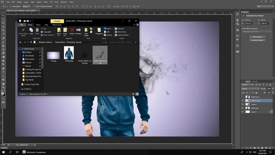Toggle the Auto-Select checkbox in options bar
275x155 pixels.
[x=11, y=6]
